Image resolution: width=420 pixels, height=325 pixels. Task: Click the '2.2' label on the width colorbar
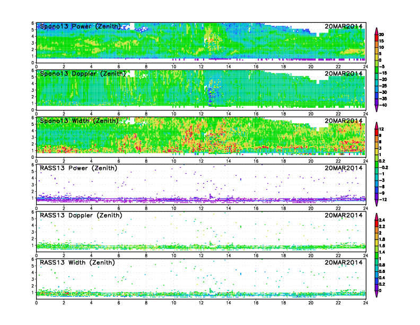pos(382,227)
